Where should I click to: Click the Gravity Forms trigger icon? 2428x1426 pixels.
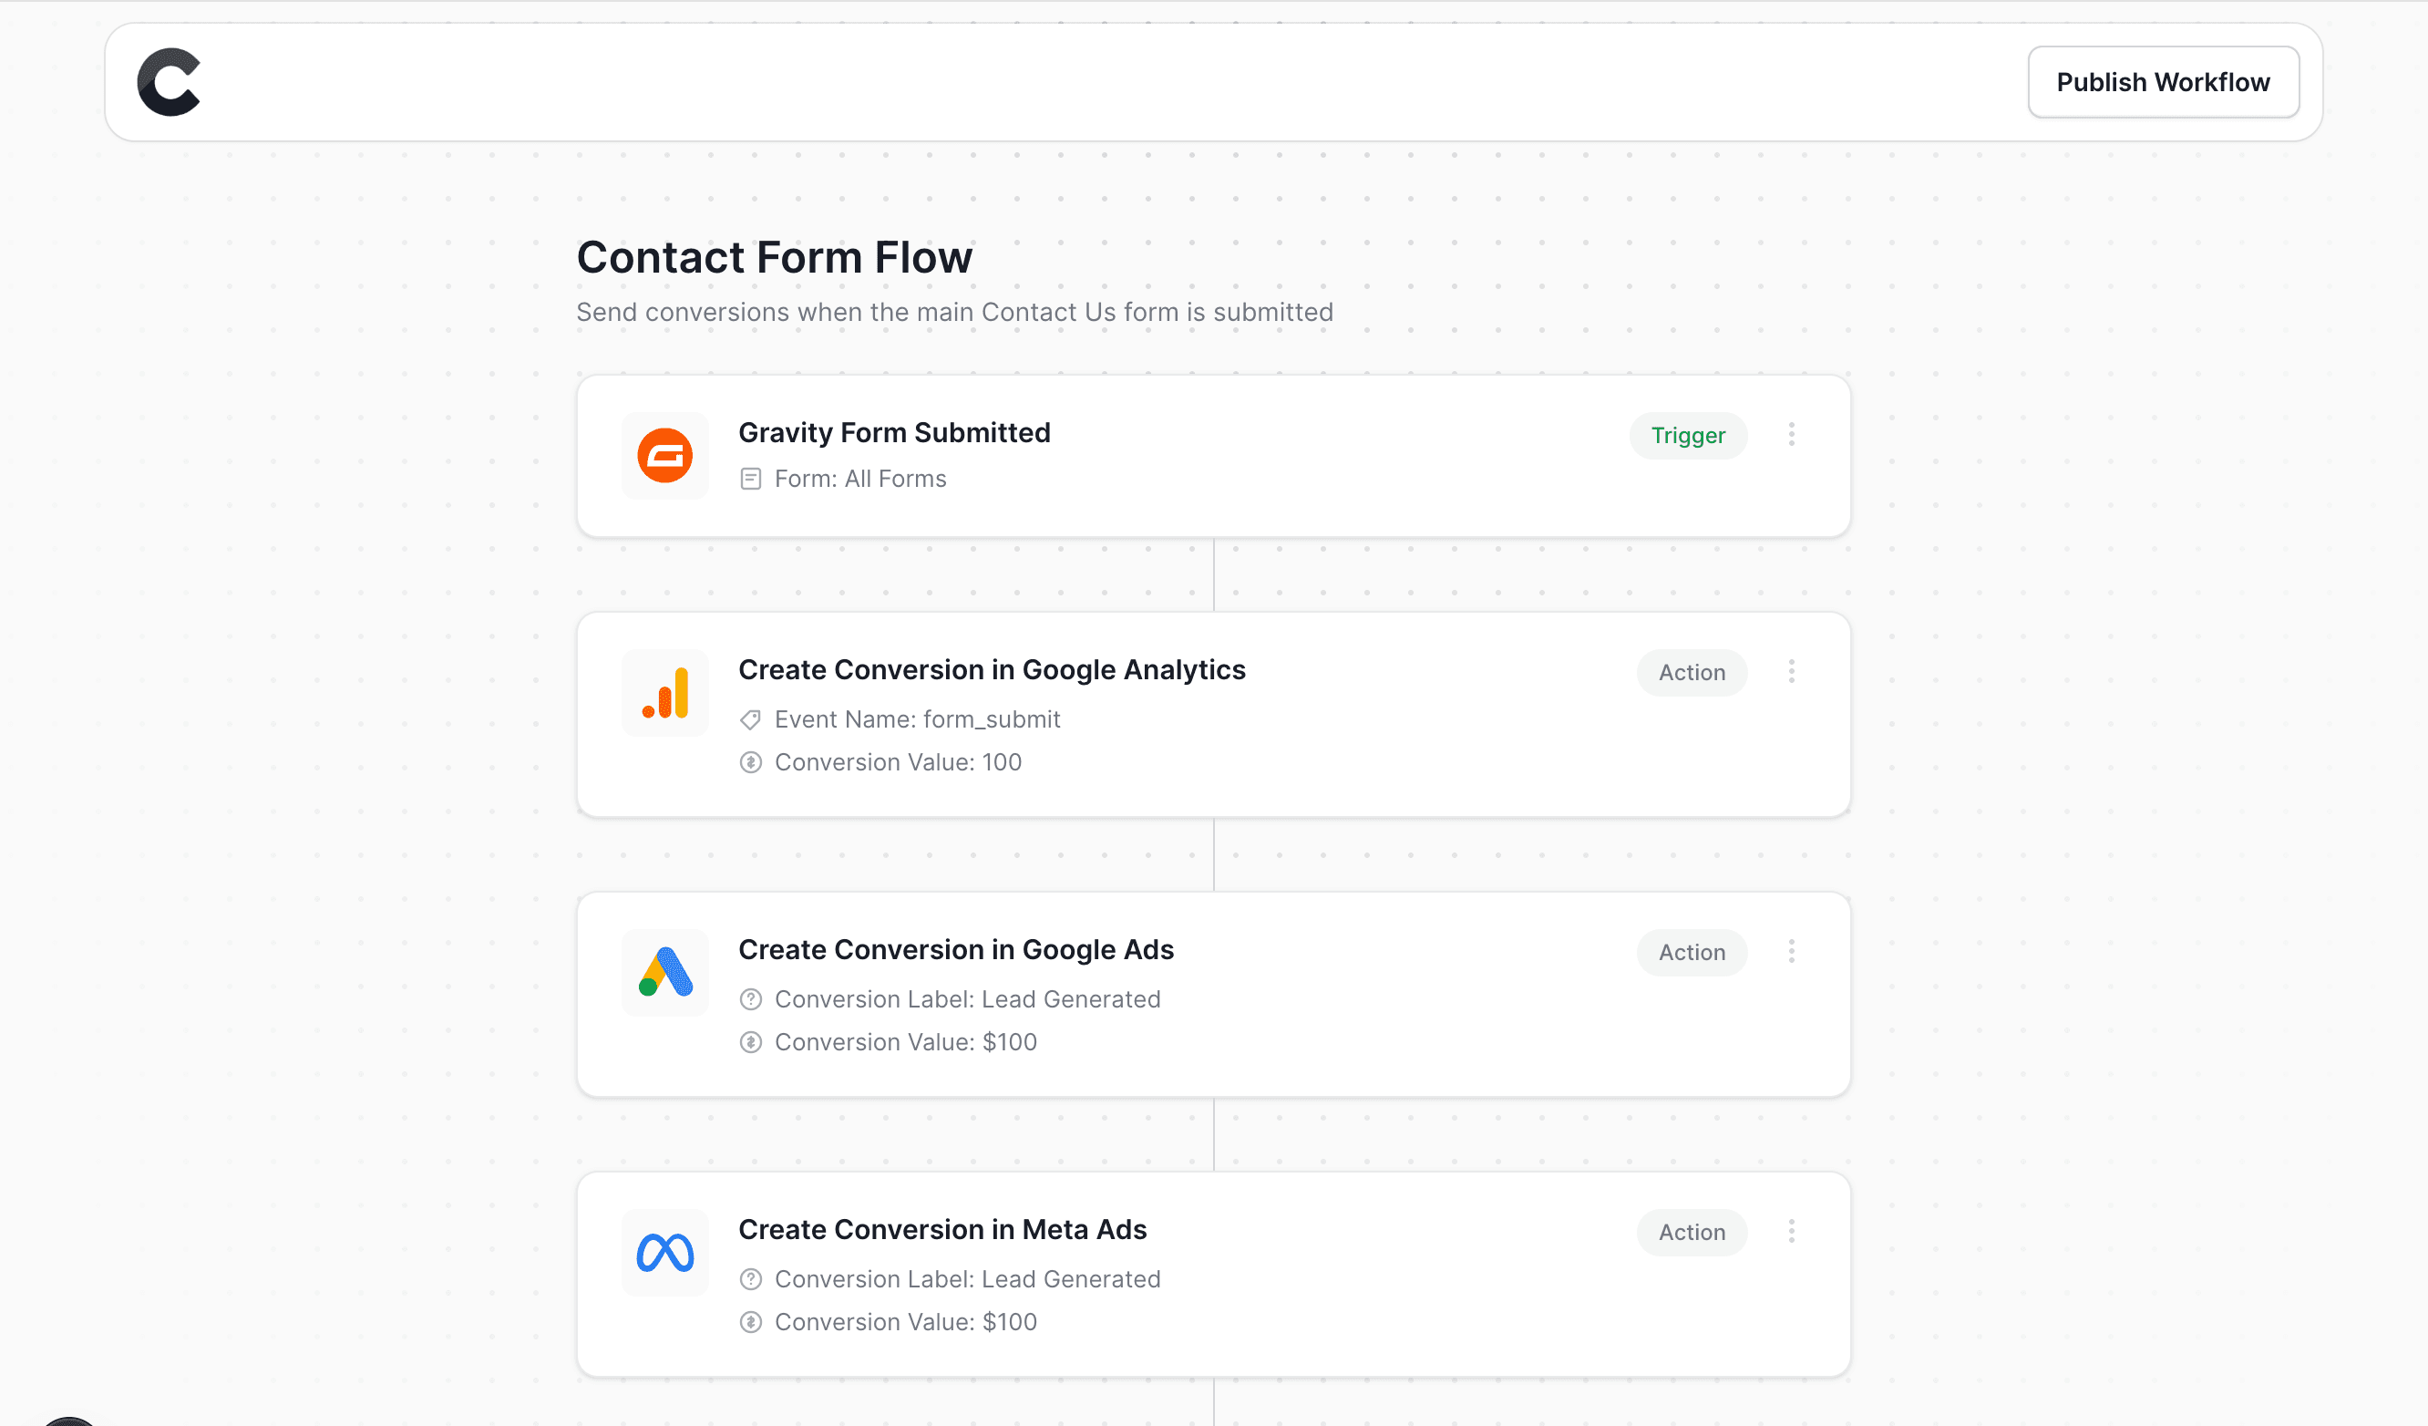(664, 455)
